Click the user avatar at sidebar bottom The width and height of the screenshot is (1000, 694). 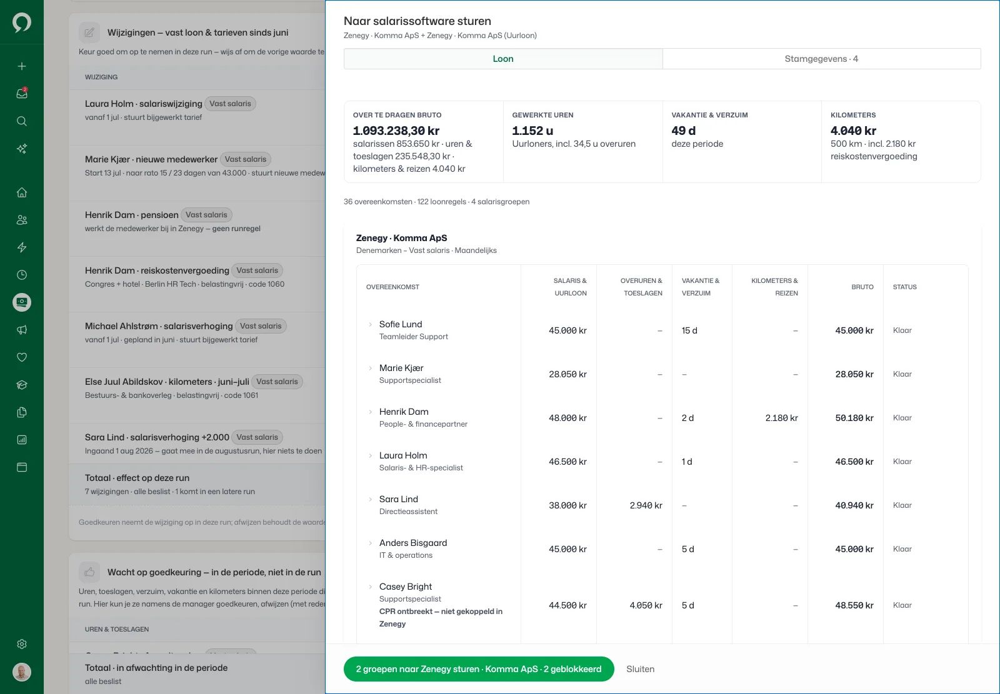coord(22,672)
